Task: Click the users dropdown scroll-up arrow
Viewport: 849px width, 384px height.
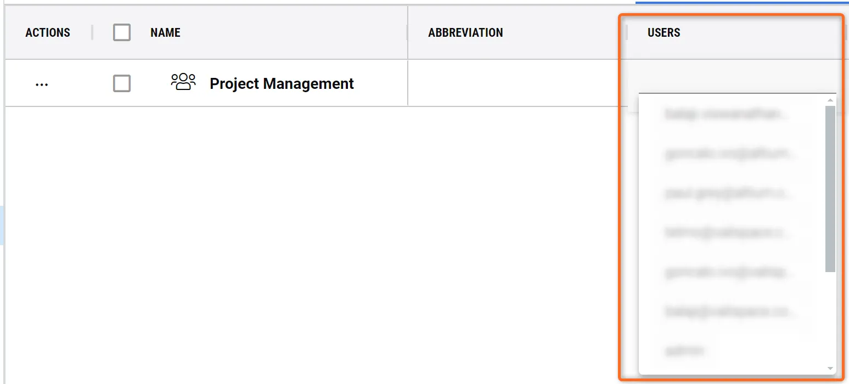Action: point(830,100)
